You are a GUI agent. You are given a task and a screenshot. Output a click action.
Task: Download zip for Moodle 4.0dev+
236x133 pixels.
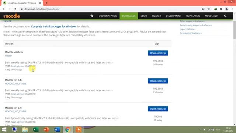click(x=158, y=53)
